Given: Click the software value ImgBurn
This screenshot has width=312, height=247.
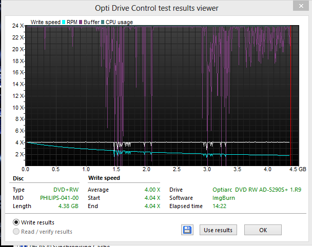Looking at the screenshot, I should 224,198.
